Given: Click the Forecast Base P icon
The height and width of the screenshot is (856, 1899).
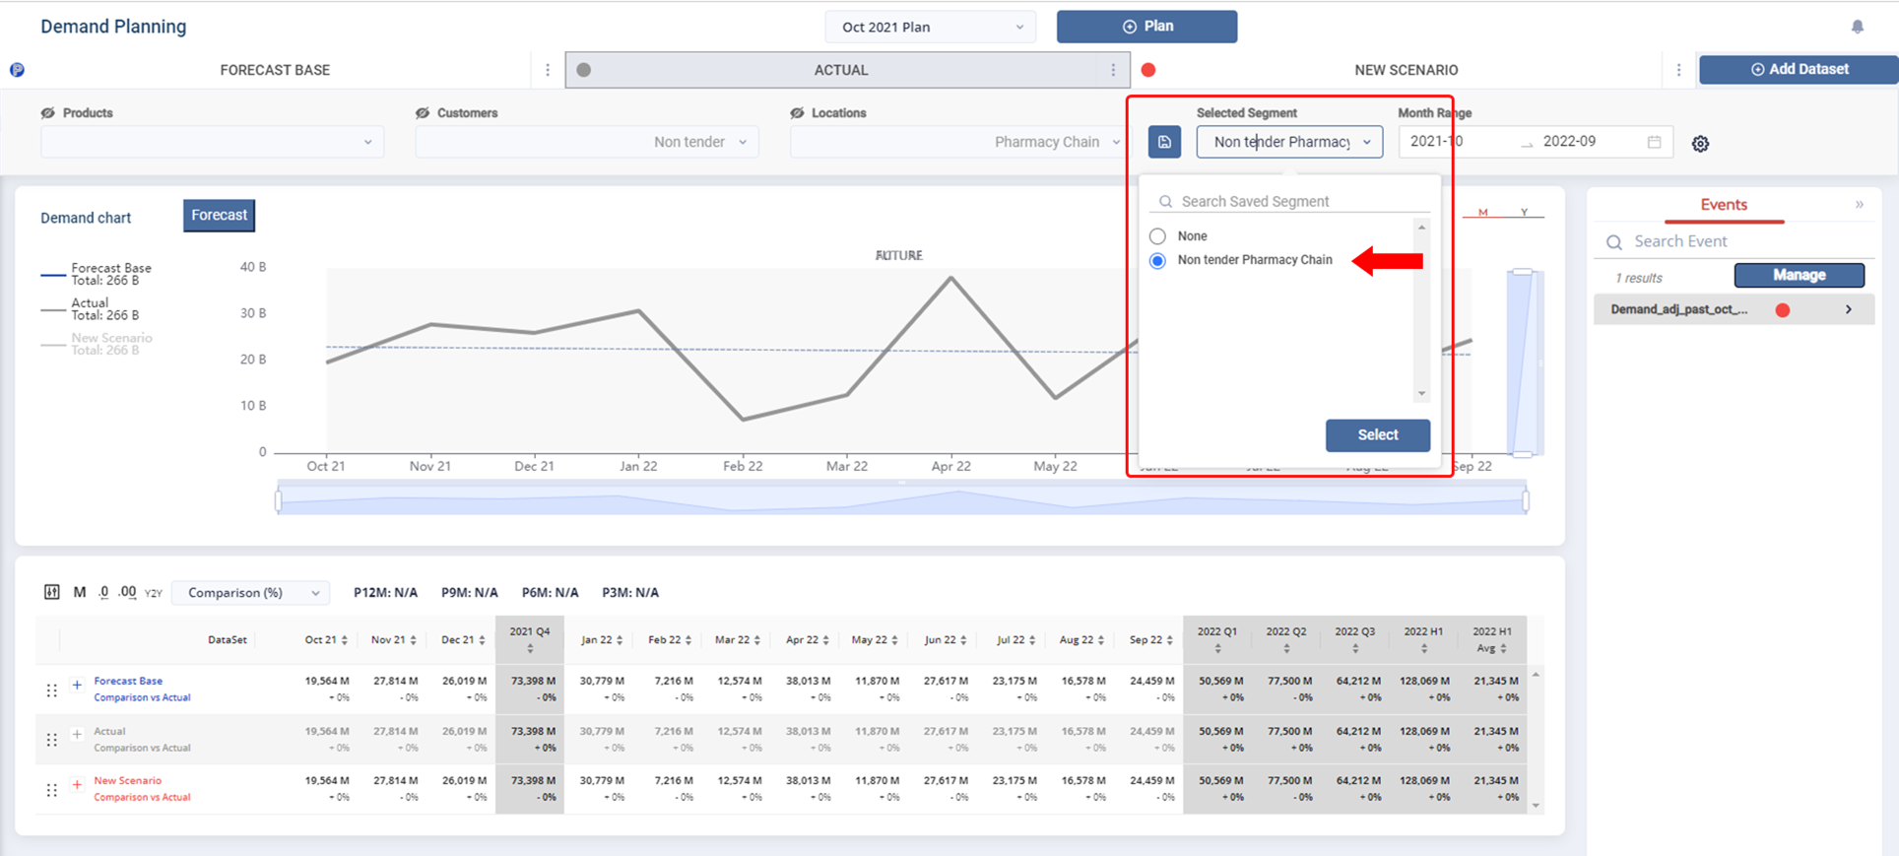Looking at the screenshot, I should 17,70.
